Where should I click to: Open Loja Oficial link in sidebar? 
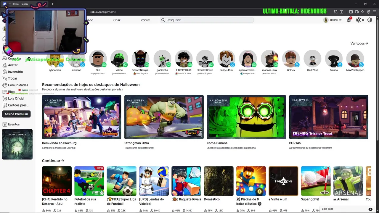16,99
